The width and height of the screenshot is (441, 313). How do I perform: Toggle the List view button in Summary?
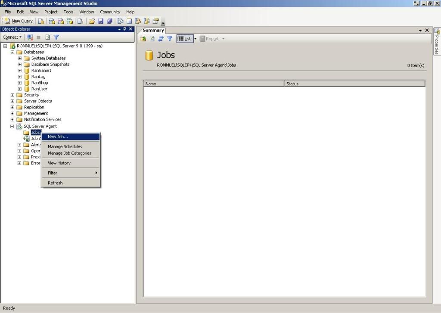[184, 39]
